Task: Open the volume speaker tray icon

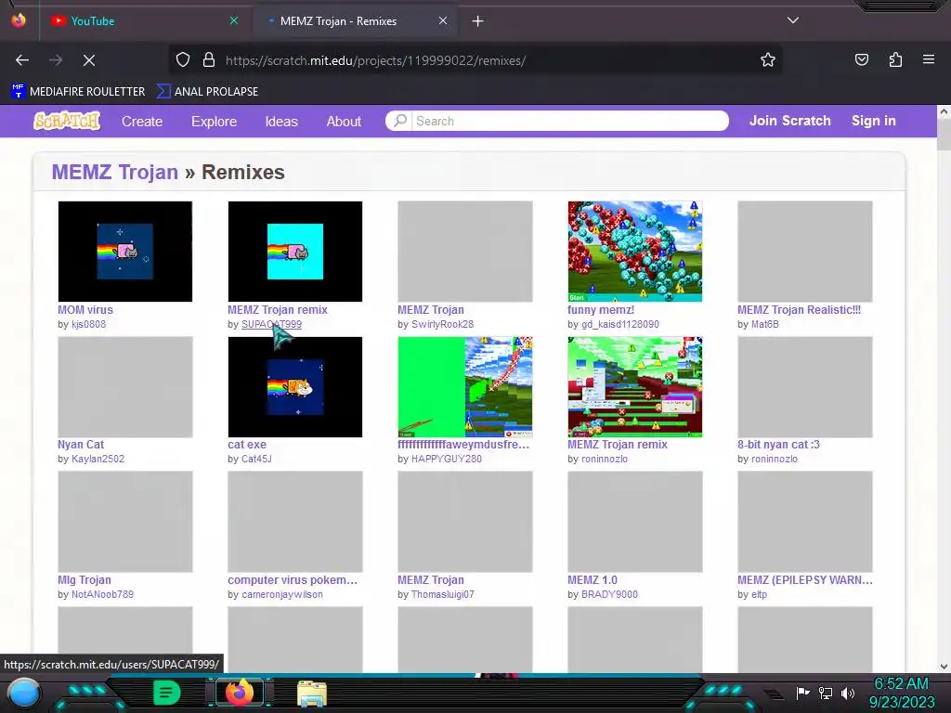Action: pyautogui.click(x=848, y=693)
